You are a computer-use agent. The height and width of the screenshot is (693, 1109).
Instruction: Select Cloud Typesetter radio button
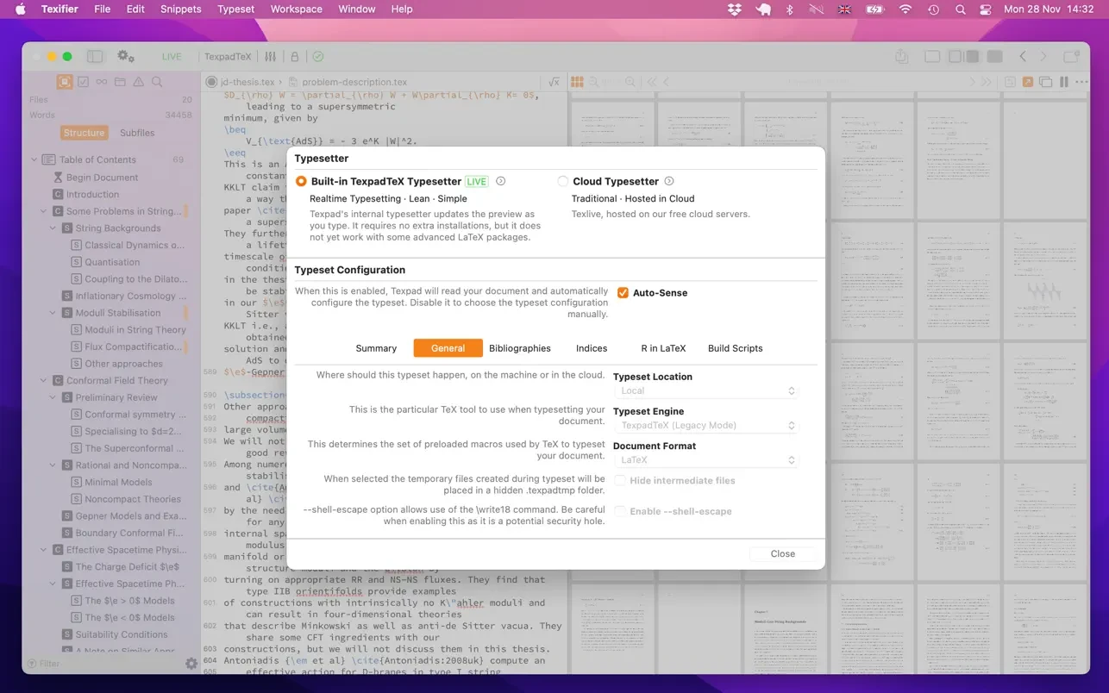(x=563, y=181)
